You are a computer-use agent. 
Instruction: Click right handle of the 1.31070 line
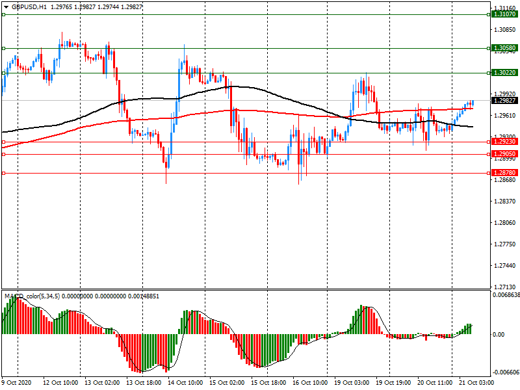point(489,14)
